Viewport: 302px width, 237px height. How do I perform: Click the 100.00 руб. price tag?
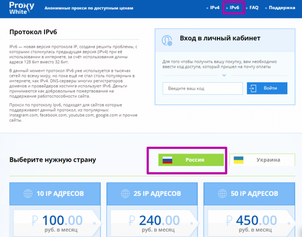pos(57,223)
